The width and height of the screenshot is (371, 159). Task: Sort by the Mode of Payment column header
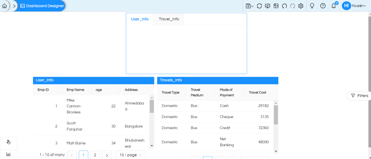click(x=229, y=93)
